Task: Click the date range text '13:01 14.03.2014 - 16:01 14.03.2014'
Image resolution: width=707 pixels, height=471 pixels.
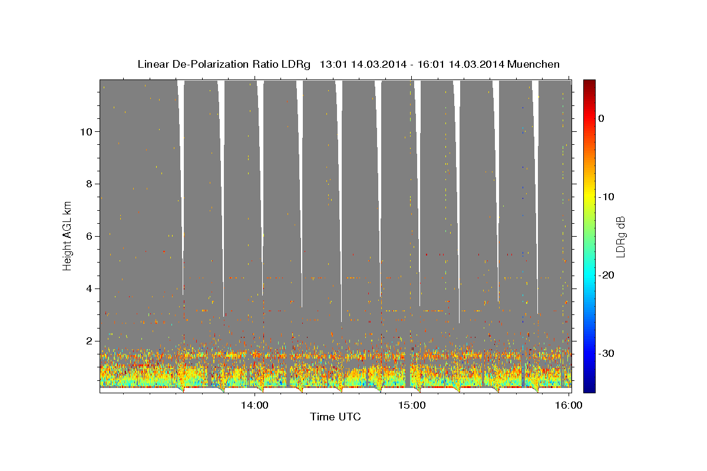Action: [x=412, y=64]
